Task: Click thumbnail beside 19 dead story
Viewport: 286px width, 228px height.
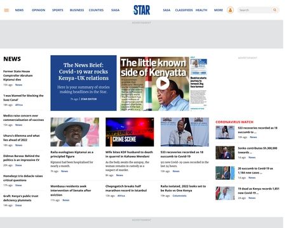Action: point(225,193)
